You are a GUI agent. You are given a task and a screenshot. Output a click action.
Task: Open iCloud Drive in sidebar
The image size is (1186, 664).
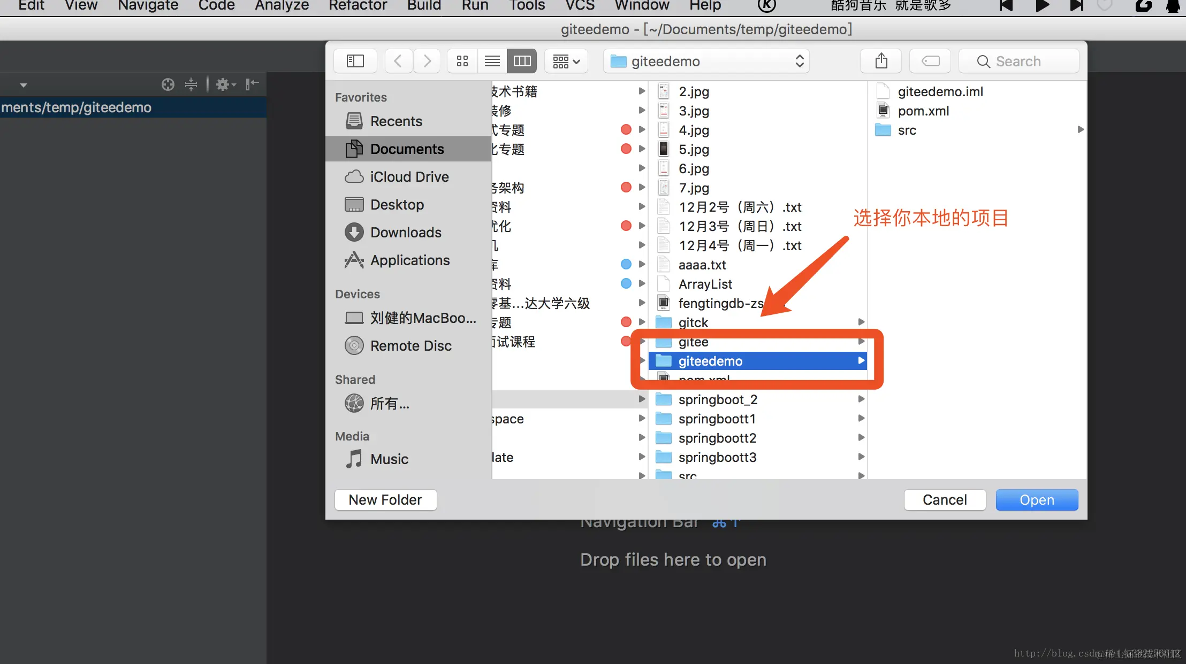[x=409, y=177]
